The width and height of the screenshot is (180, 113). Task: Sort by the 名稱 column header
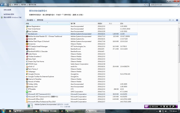[x=47, y=24]
